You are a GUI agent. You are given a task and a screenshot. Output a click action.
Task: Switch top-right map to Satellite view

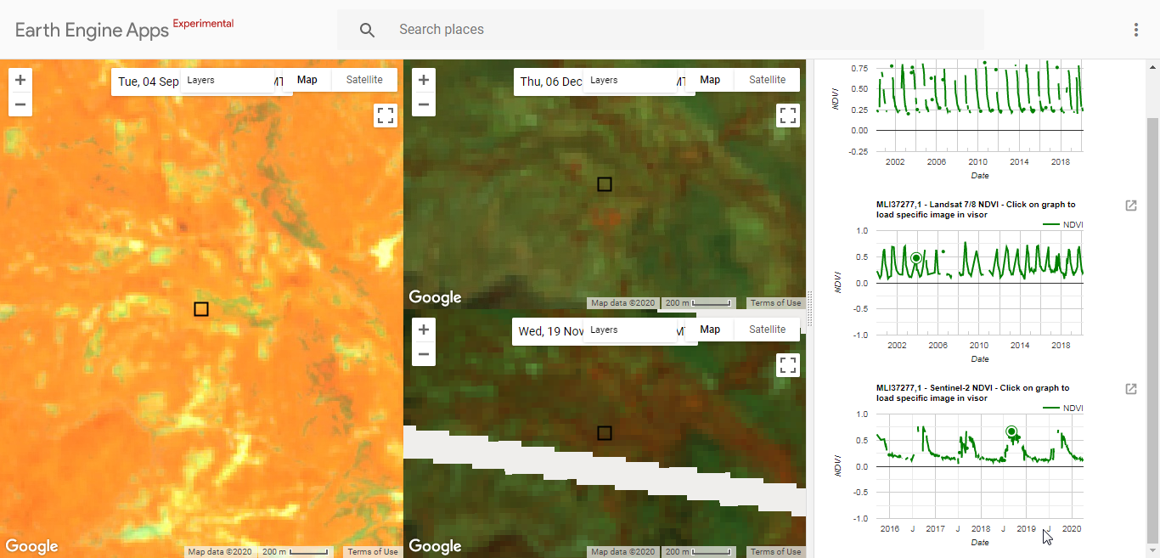coord(767,80)
